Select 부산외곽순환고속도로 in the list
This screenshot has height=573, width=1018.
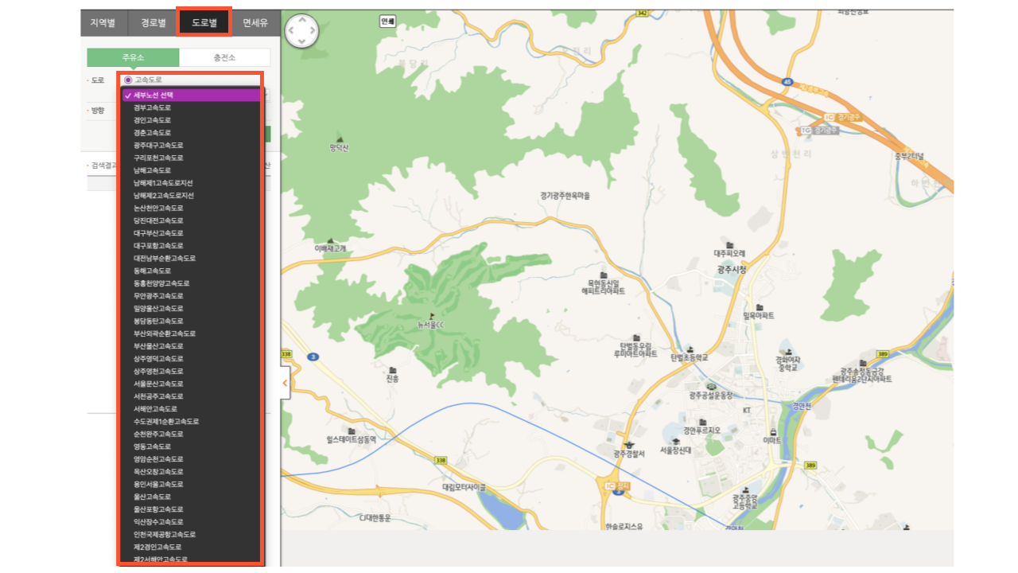click(191, 333)
